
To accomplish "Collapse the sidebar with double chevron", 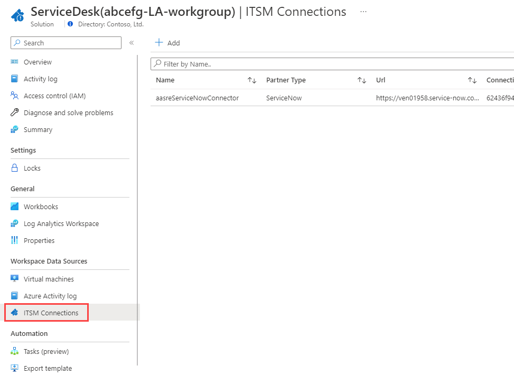I will (x=132, y=43).
